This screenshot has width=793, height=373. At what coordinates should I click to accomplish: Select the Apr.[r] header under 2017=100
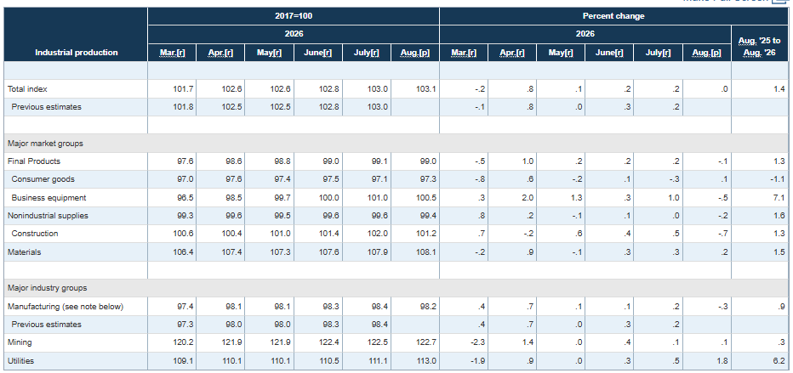pyautogui.click(x=220, y=53)
